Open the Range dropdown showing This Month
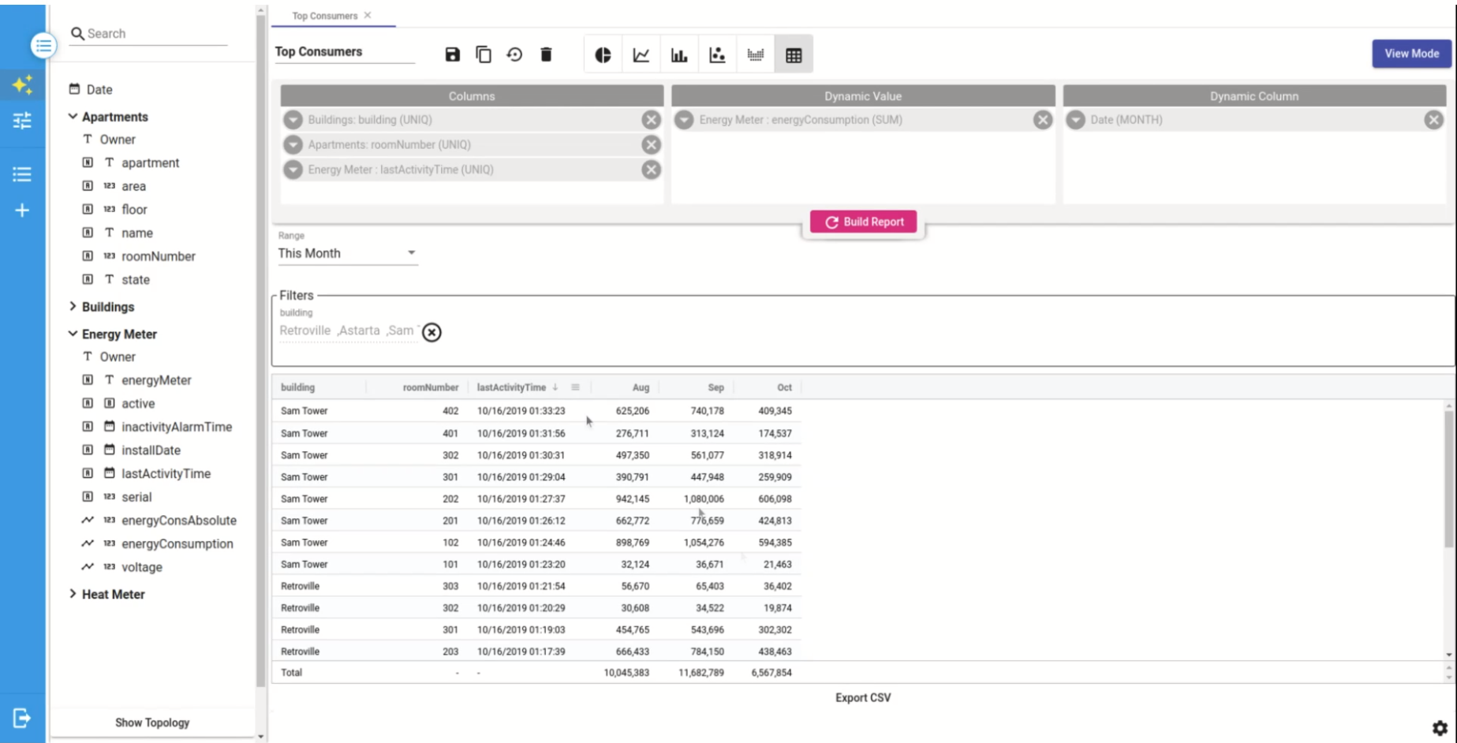 click(347, 253)
